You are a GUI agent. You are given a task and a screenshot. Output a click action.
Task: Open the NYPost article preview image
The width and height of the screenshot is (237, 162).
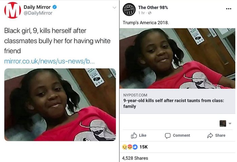177,58
